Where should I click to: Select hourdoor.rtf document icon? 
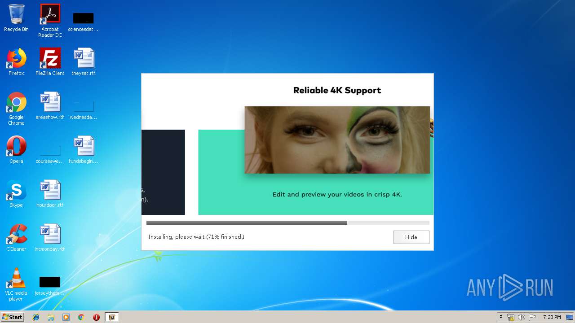pos(50,194)
